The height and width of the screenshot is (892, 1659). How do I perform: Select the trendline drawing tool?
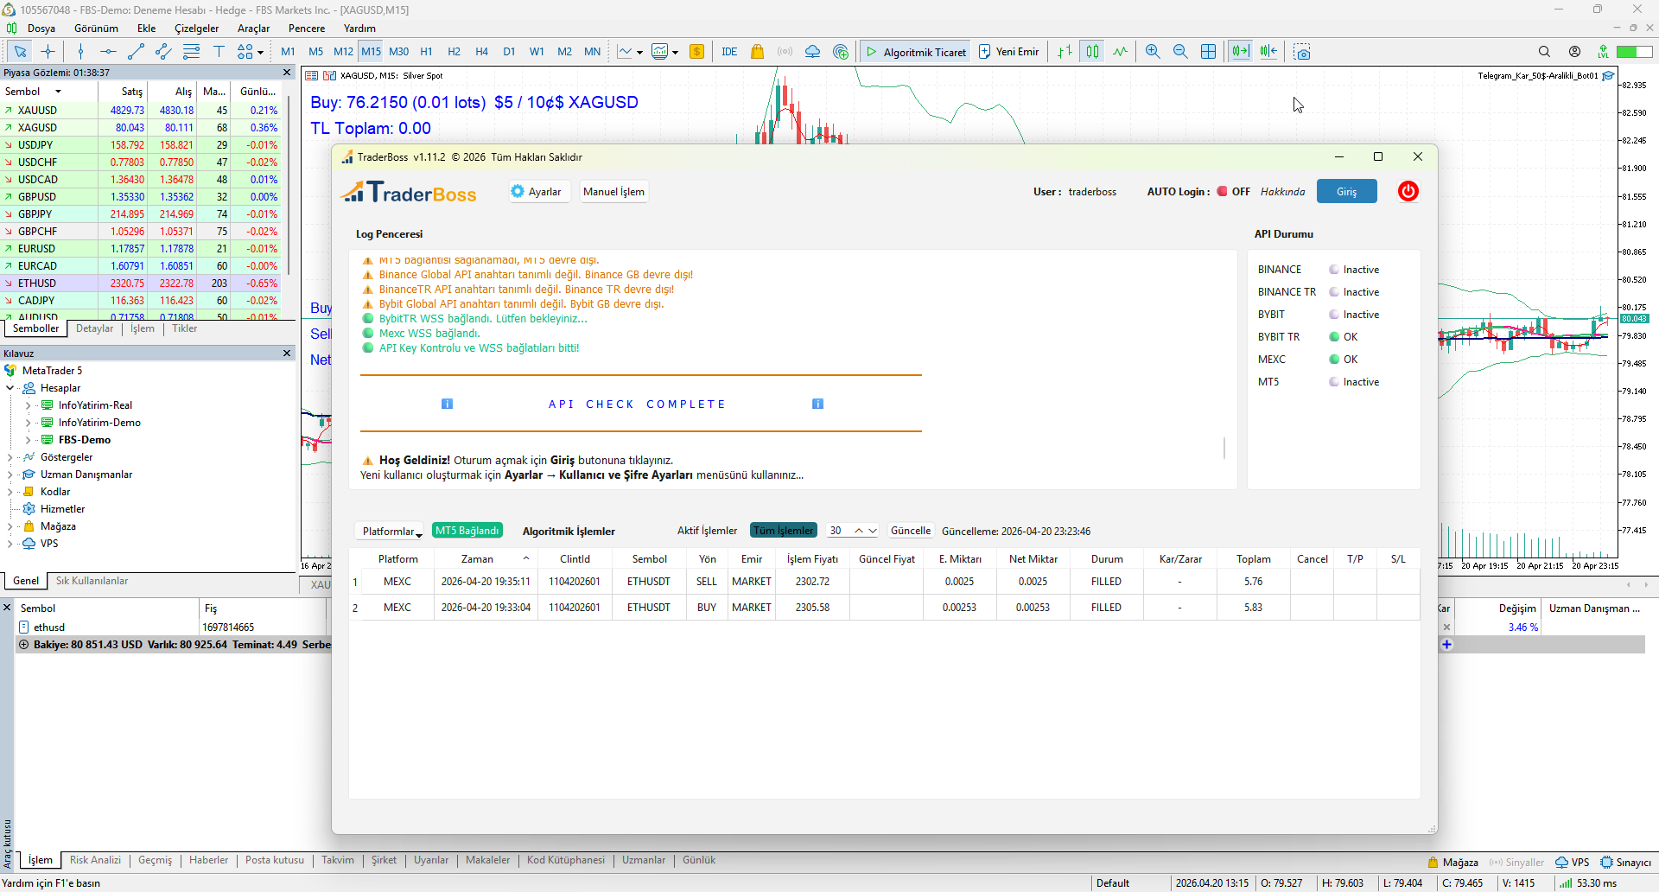pyautogui.click(x=136, y=52)
